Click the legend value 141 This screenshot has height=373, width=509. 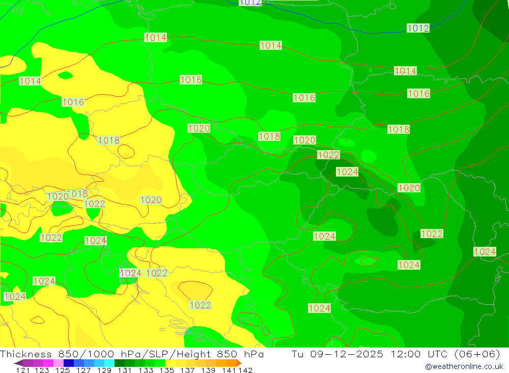[229, 370]
